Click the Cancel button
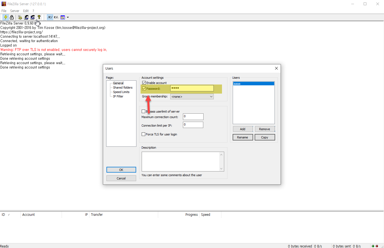Image resolution: width=384 pixels, height=248 pixels. pyautogui.click(x=121, y=178)
